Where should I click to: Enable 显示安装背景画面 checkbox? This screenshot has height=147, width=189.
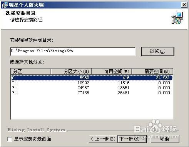[10, 139]
